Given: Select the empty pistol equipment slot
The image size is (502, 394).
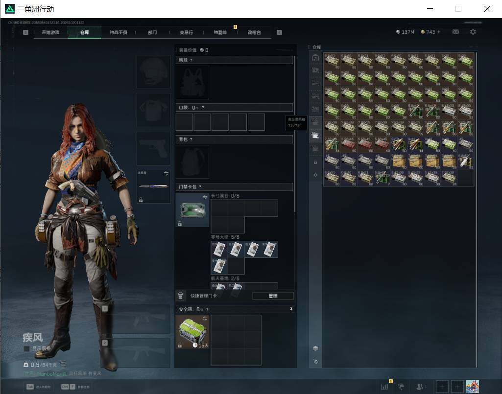Looking at the screenshot, I should pos(153,148).
